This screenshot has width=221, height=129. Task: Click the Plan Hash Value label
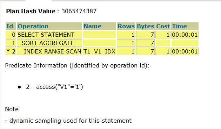point(31,11)
